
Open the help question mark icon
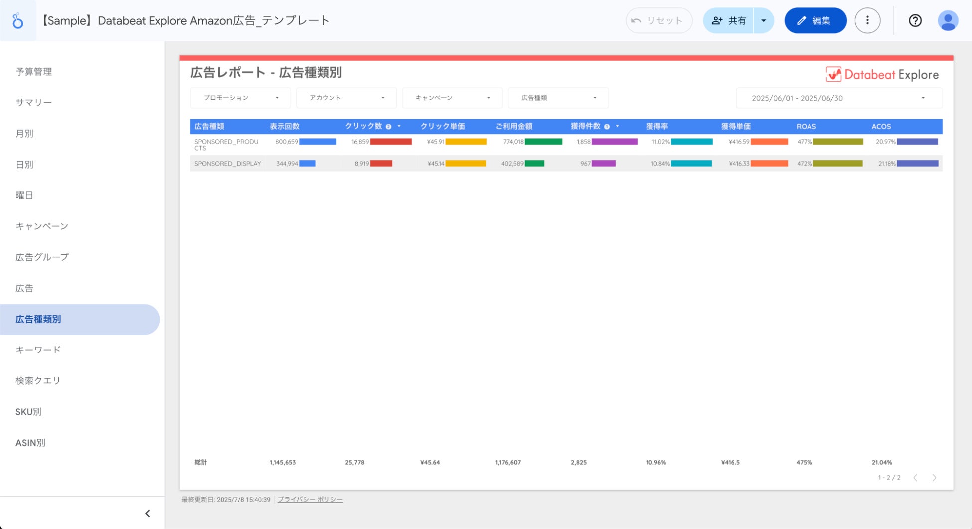[x=915, y=20]
